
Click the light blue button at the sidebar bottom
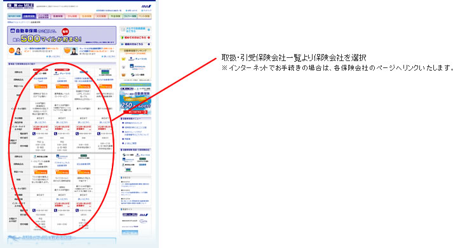pos(130,232)
